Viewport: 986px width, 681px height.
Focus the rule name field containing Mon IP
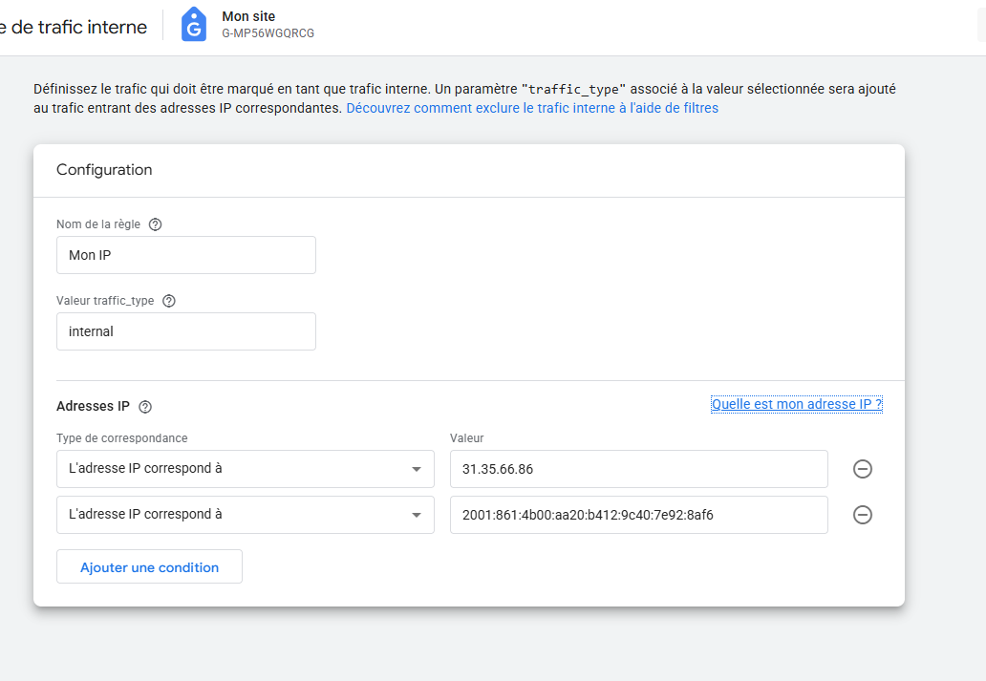coord(186,255)
